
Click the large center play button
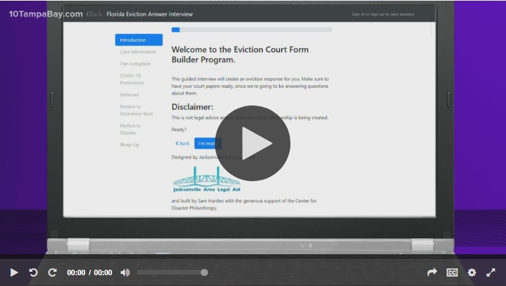[x=253, y=143]
